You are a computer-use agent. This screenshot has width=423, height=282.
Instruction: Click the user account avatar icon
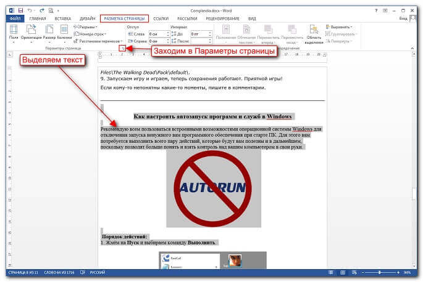(x=413, y=18)
